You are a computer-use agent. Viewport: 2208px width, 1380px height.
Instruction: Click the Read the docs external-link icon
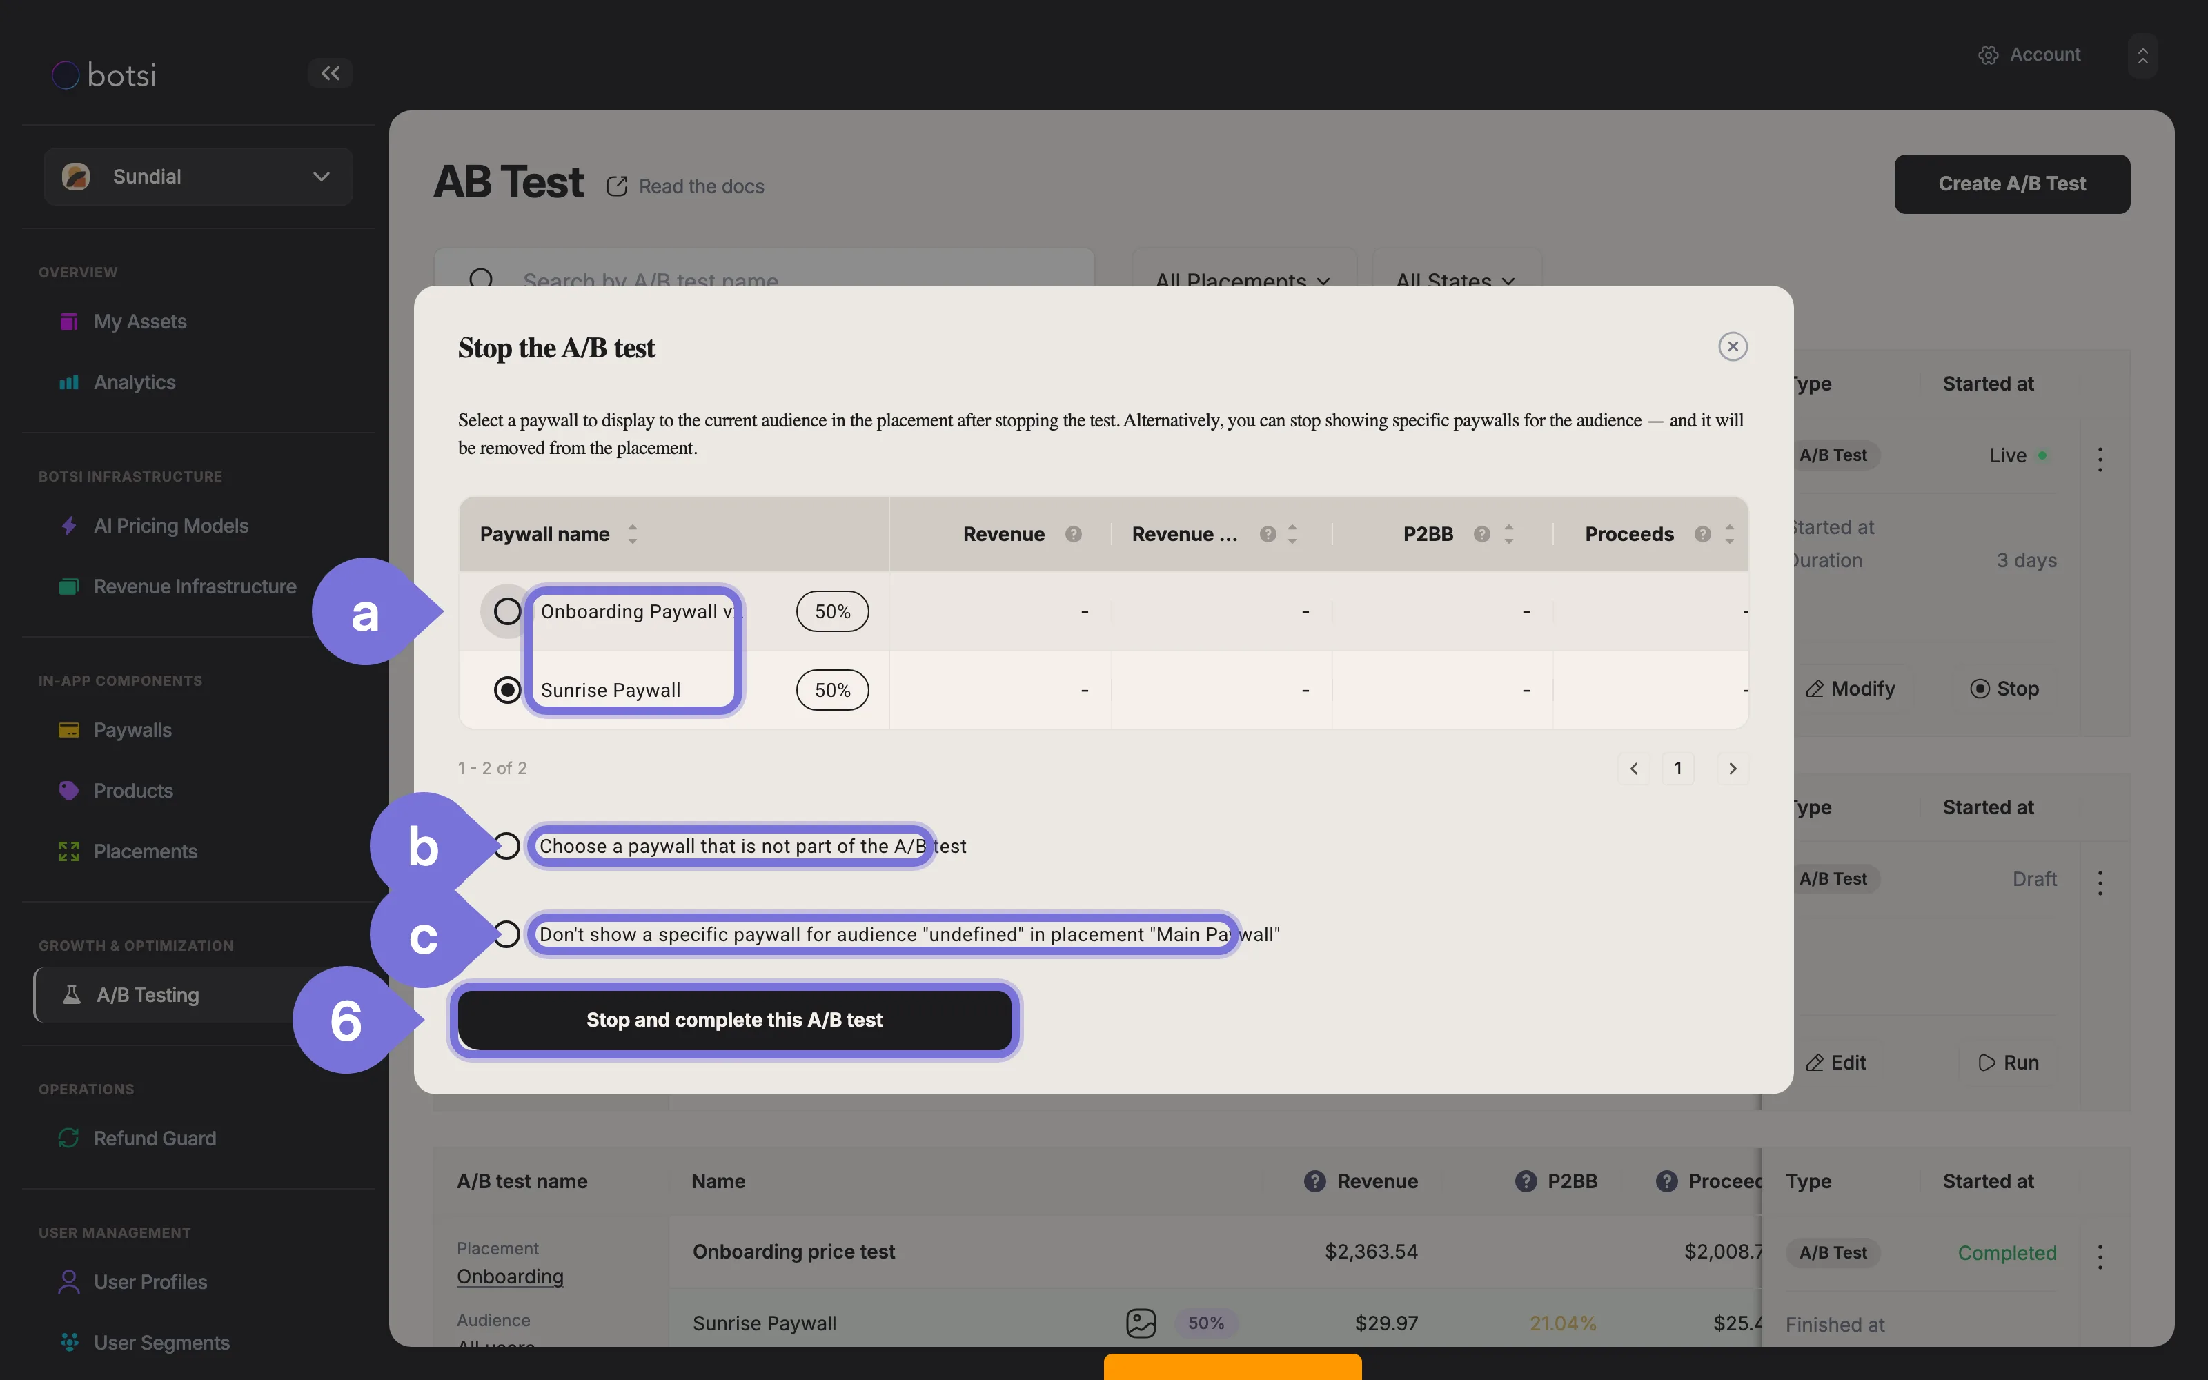[617, 186]
